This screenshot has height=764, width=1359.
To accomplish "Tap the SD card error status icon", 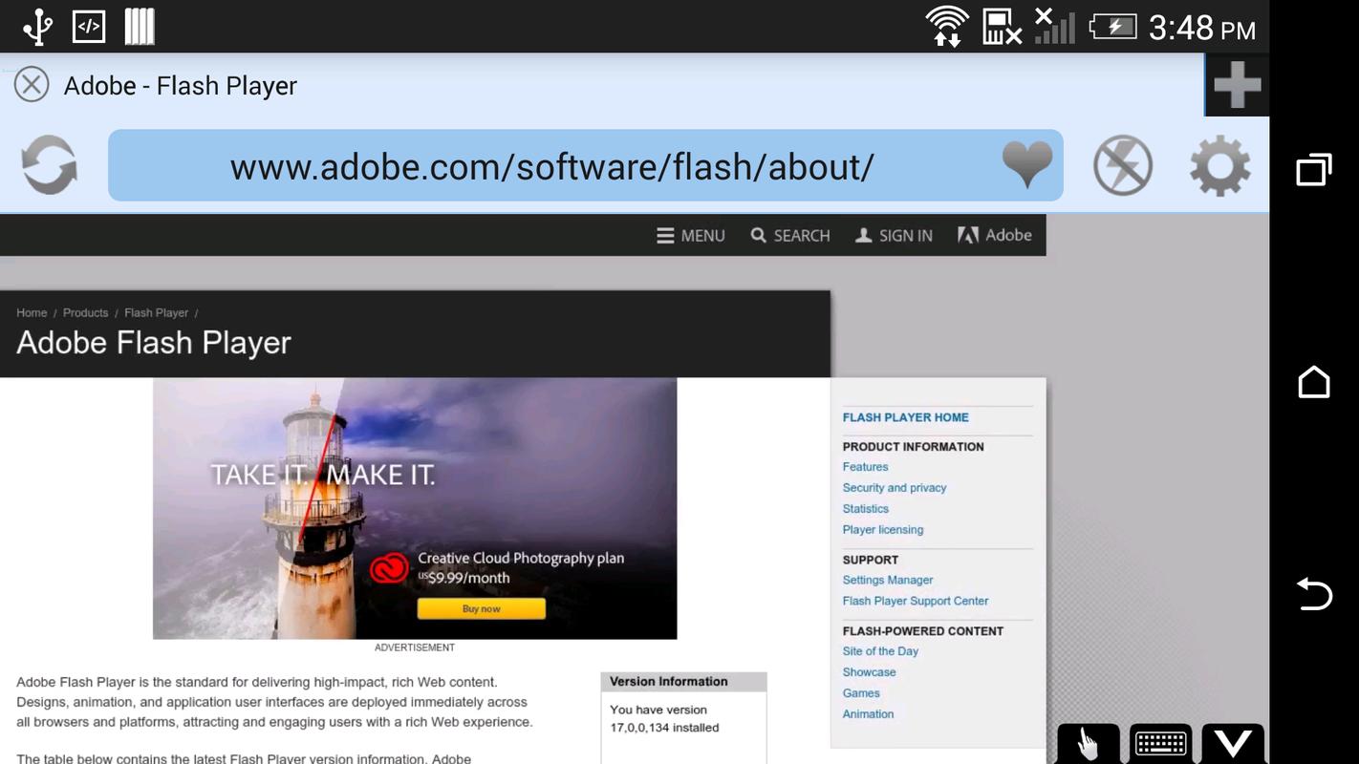I will [1002, 27].
